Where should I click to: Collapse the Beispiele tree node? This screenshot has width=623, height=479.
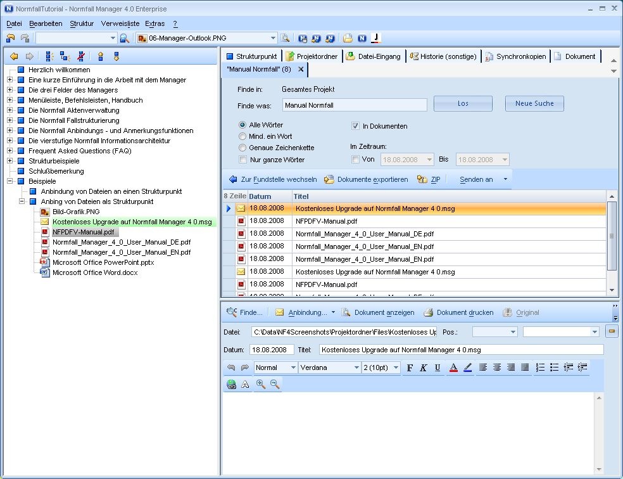10,181
